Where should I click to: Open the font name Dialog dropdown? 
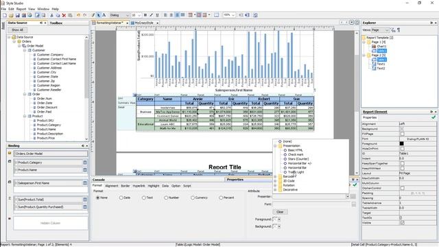127,15
